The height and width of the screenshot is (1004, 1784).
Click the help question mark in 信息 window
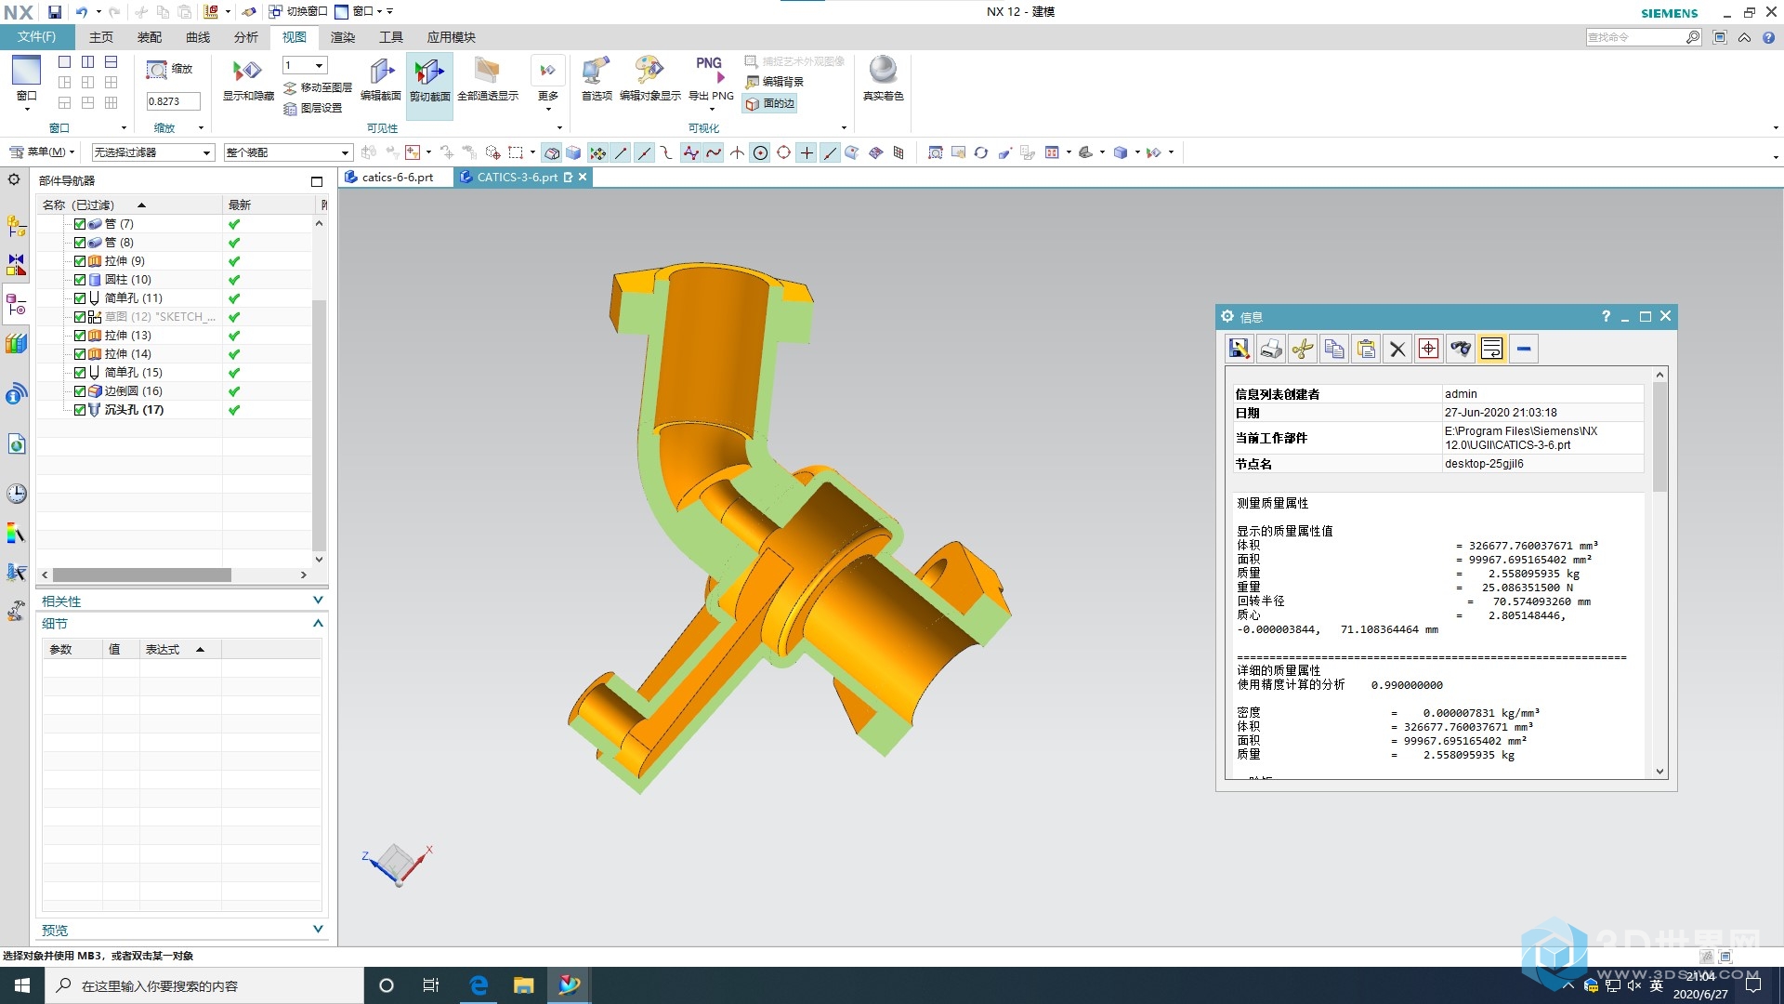pos(1606,316)
